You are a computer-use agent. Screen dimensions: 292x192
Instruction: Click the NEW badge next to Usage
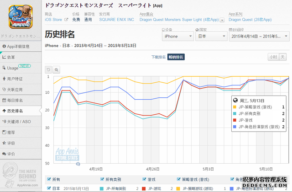(x=25, y=66)
